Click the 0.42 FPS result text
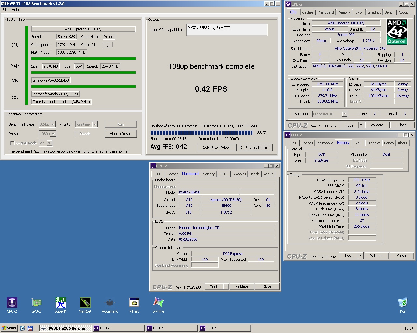417x333 pixels. click(x=211, y=89)
